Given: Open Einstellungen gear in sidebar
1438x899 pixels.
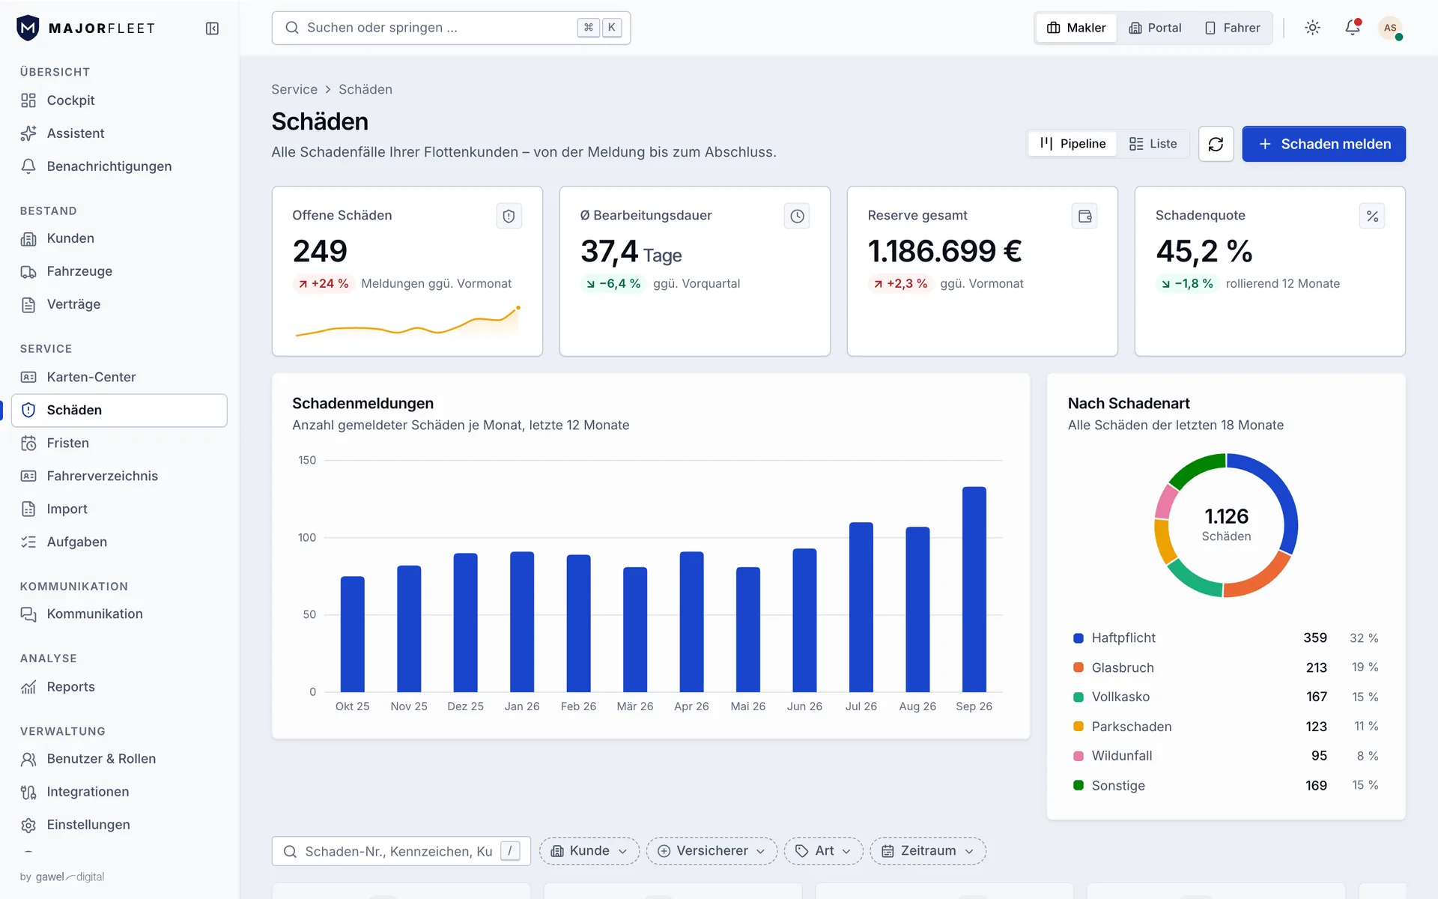Looking at the screenshot, I should [119, 825].
